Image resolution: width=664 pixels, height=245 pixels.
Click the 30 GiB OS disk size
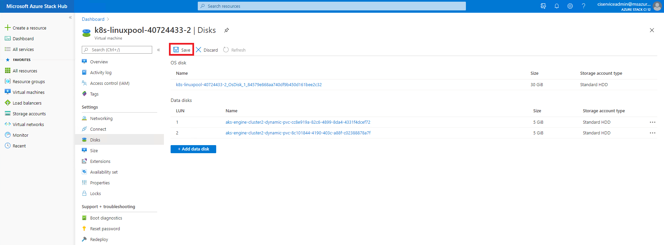pyautogui.click(x=537, y=84)
